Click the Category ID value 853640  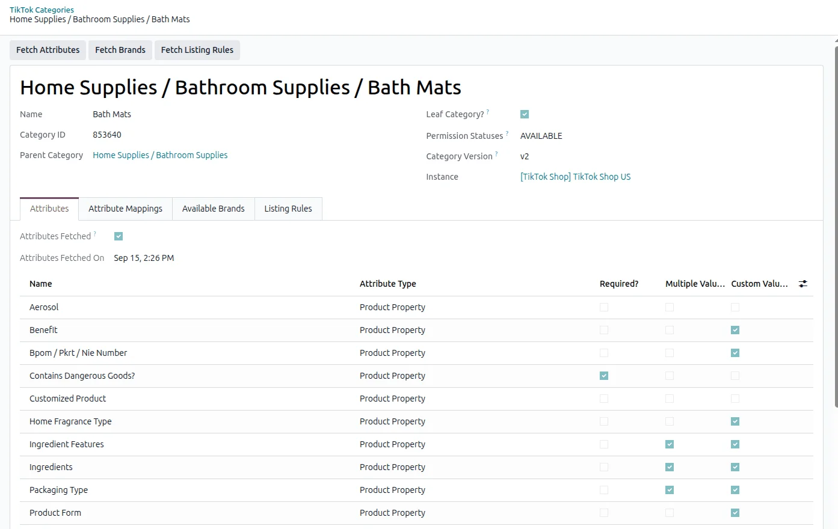107,135
